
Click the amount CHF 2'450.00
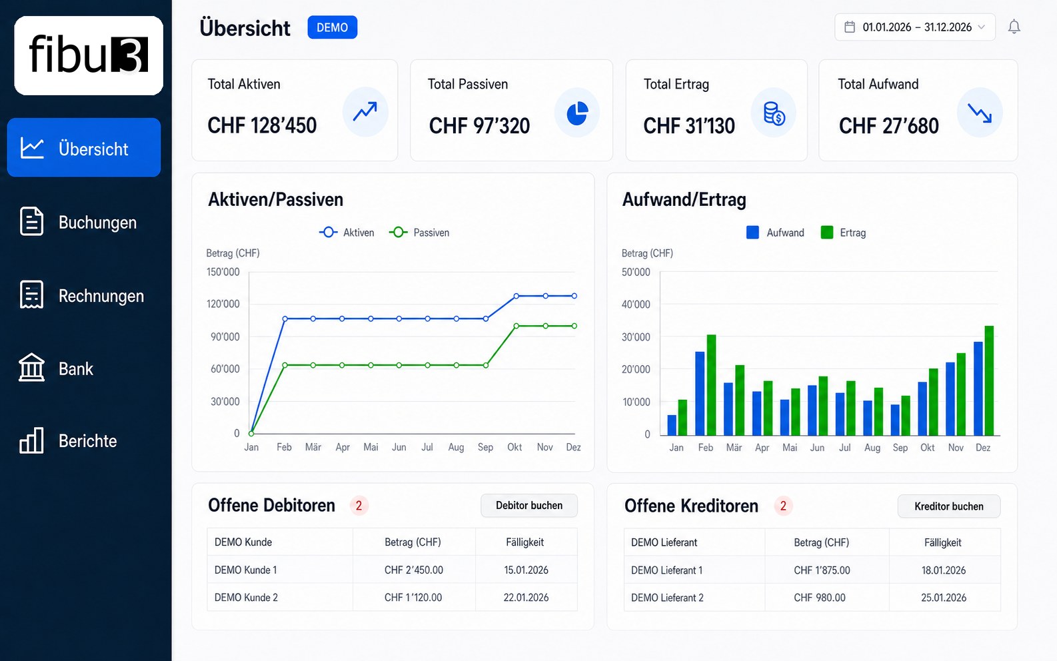tap(414, 570)
